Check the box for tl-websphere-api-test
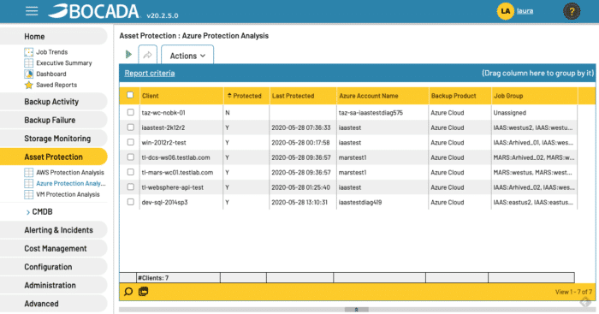The width and height of the screenshot is (599, 314). pyautogui.click(x=131, y=187)
